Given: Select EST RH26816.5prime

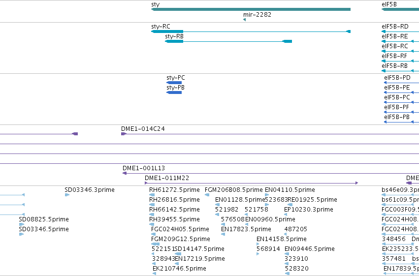Looking at the screenshot, I should tap(174, 200).
